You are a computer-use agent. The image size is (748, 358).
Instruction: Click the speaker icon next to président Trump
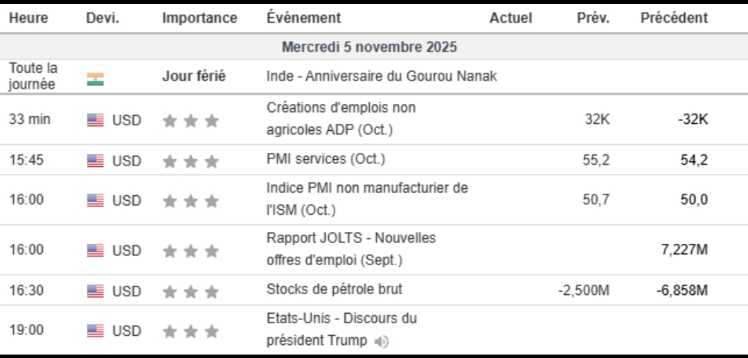pos(382,341)
